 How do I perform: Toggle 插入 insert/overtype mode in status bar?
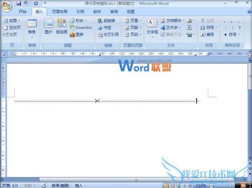(x=79, y=185)
